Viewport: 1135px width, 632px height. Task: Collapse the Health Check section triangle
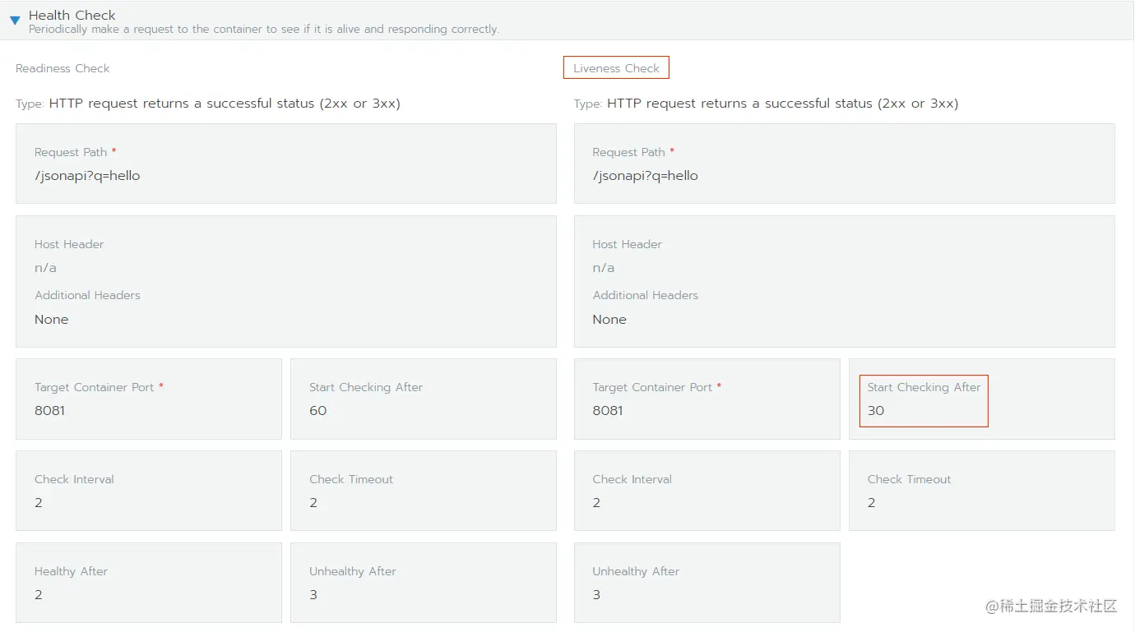pyautogui.click(x=15, y=21)
